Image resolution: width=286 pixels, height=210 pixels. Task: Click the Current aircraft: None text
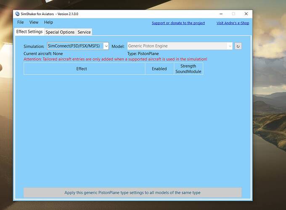(x=43, y=54)
